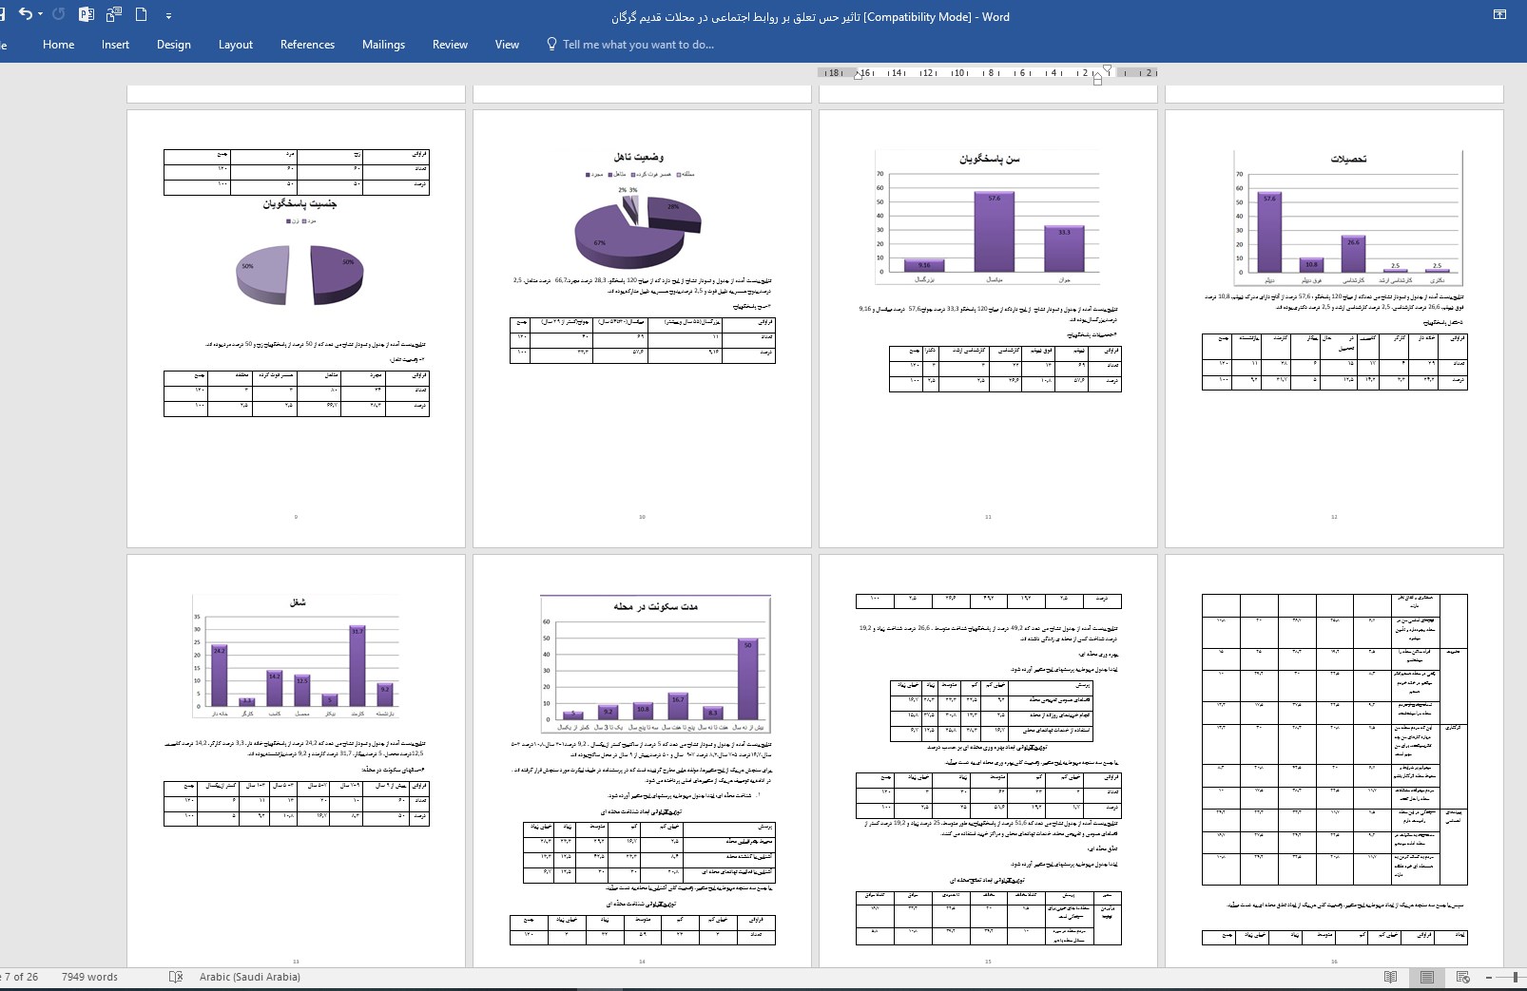The width and height of the screenshot is (1527, 991).
Task: Open Customize Quick Access Toolbar dropdown
Action: (x=168, y=16)
